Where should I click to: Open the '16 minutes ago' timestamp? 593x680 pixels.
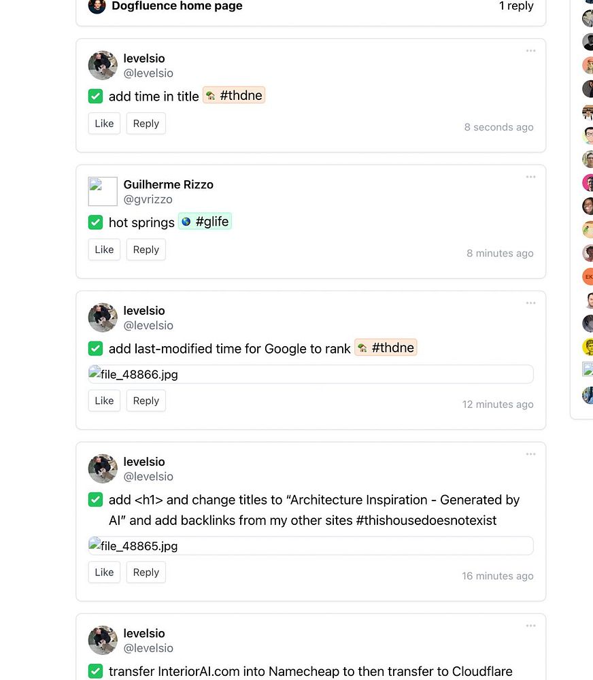click(x=497, y=576)
